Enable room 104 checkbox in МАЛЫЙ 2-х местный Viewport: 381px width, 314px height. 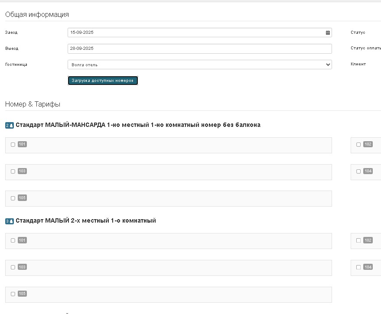click(358, 267)
